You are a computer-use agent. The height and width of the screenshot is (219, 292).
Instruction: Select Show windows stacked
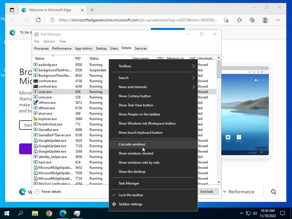(x=153, y=153)
